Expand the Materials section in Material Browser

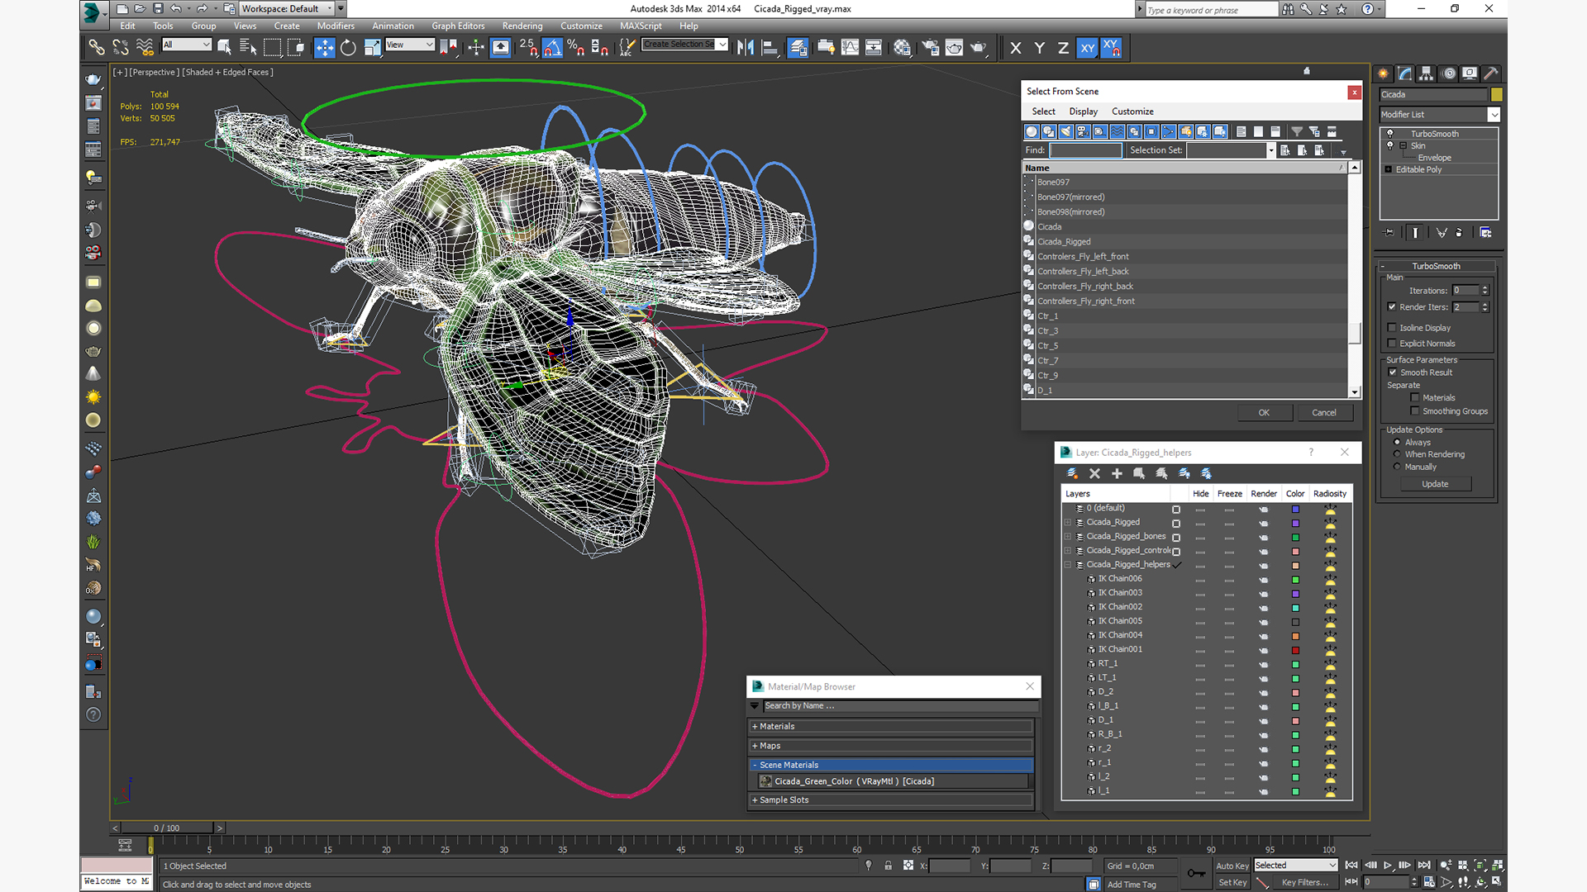coord(891,727)
